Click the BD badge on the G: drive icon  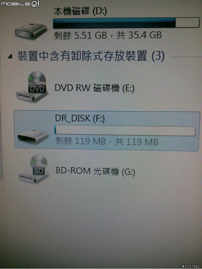tap(39, 171)
